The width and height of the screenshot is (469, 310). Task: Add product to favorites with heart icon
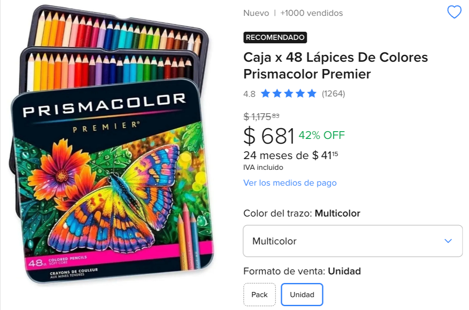point(454,12)
